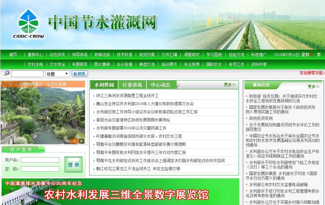Open news 鄂竟平会见葡萄牙环境和能源转型部部长

[x=141, y=144]
